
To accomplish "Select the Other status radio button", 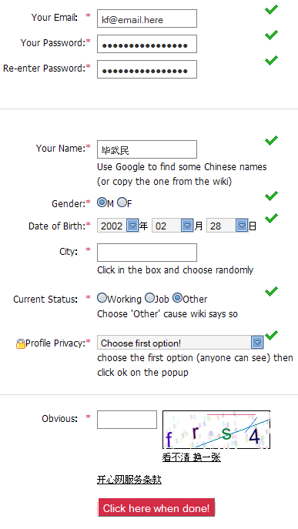I will [x=177, y=298].
